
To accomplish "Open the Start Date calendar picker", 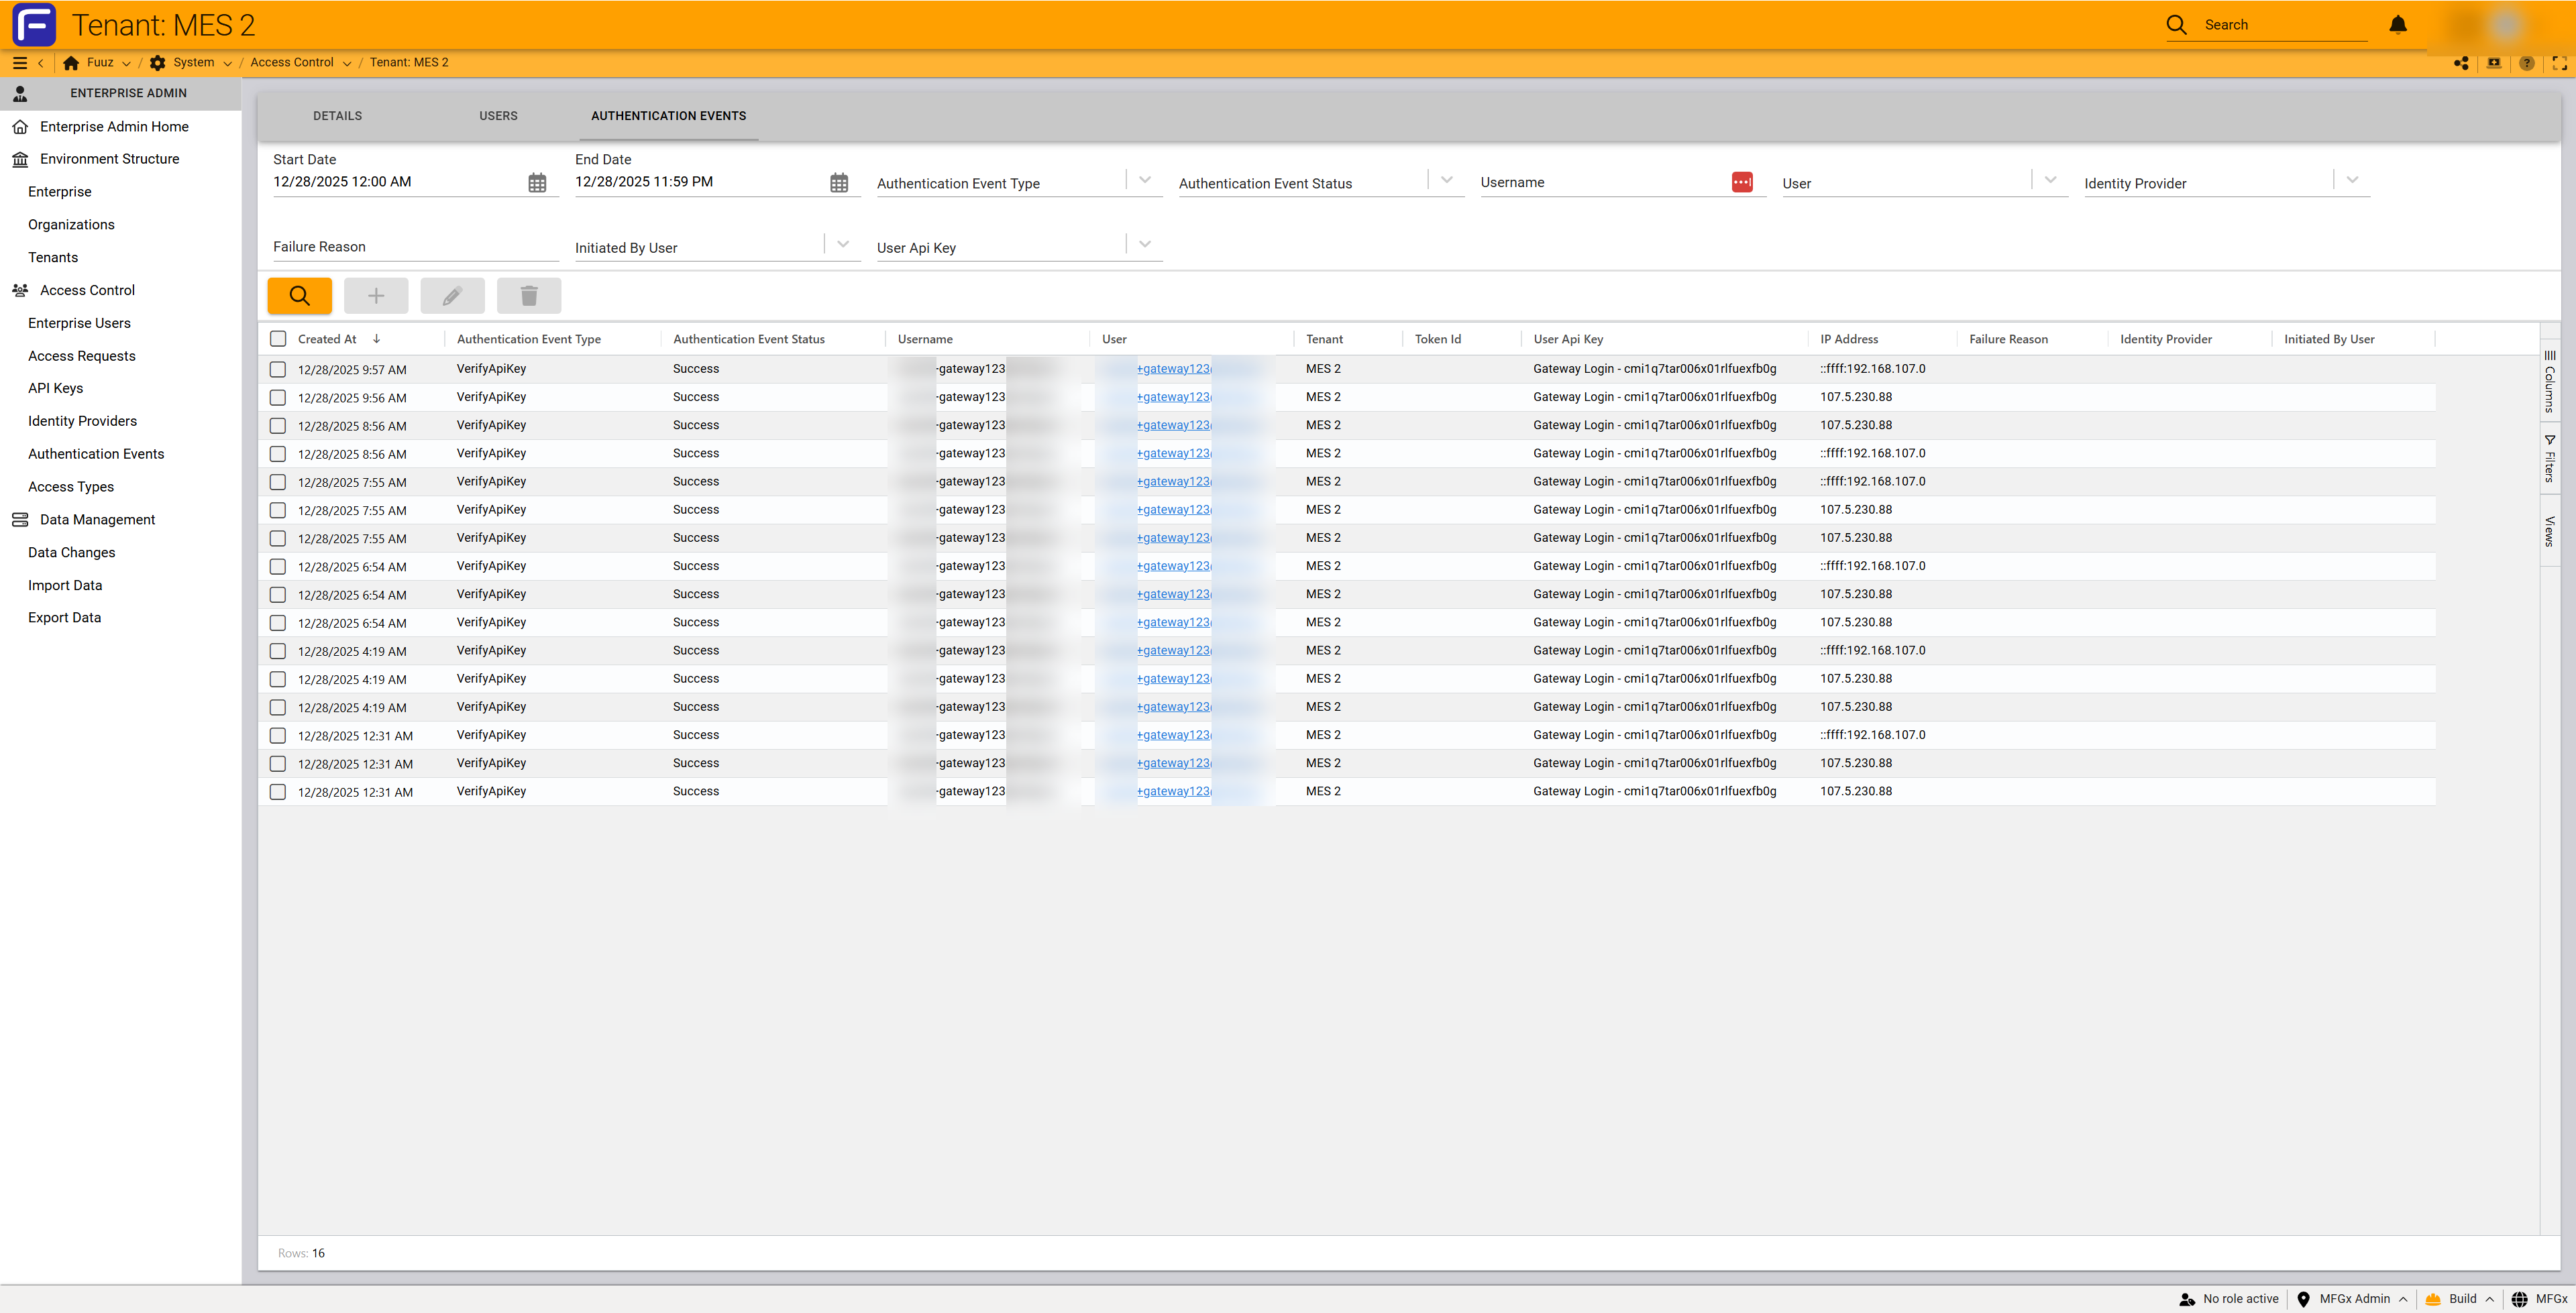I will pyautogui.click(x=537, y=183).
